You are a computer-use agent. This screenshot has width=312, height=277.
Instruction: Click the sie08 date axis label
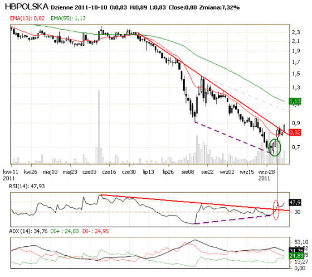188,172
